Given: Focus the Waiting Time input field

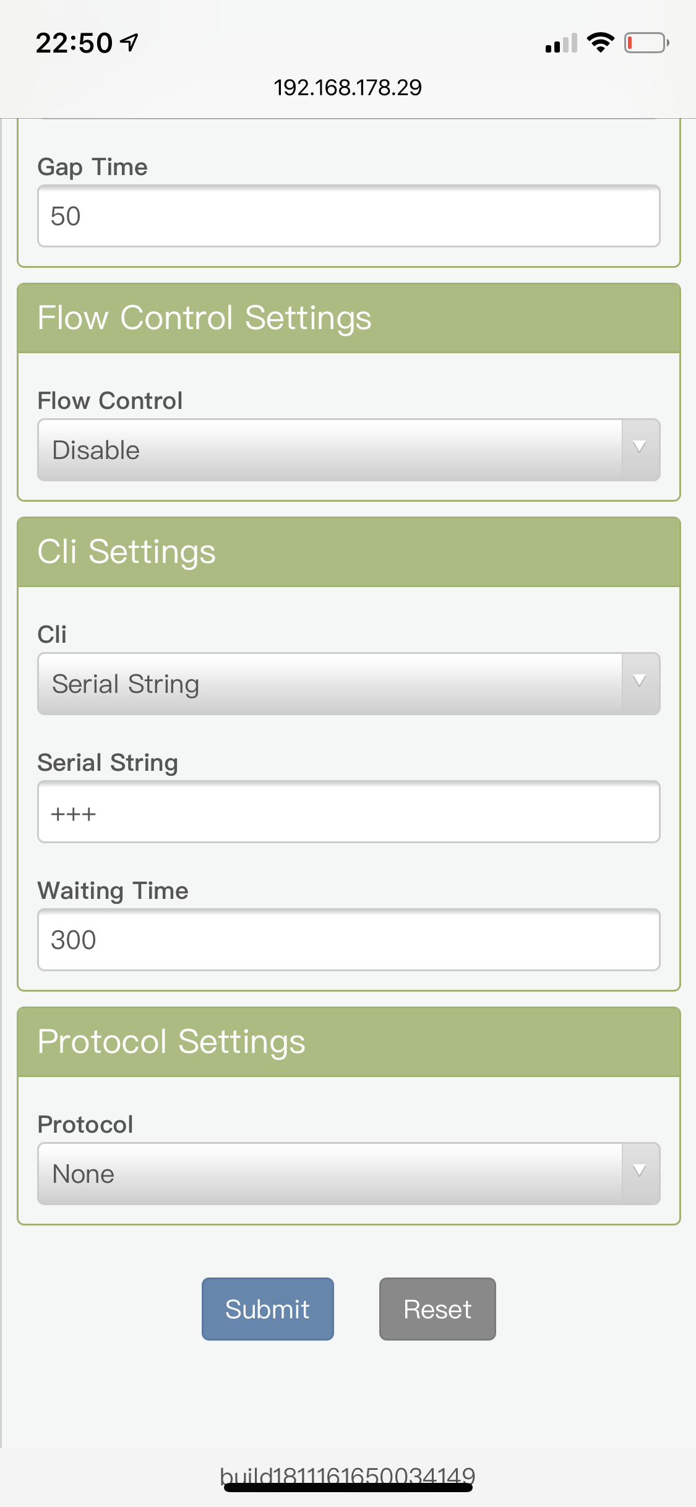Looking at the screenshot, I should pos(348,940).
